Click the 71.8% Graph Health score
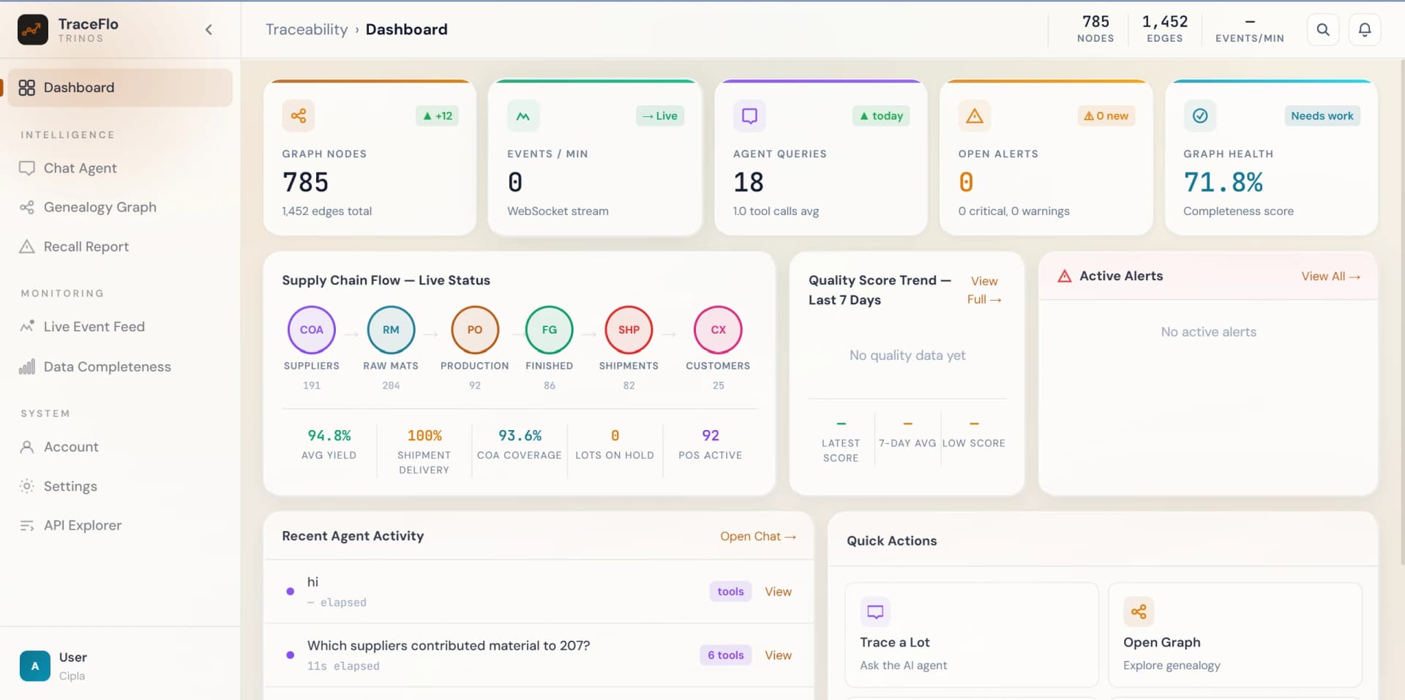Image resolution: width=1405 pixels, height=700 pixels. tap(1223, 182)
